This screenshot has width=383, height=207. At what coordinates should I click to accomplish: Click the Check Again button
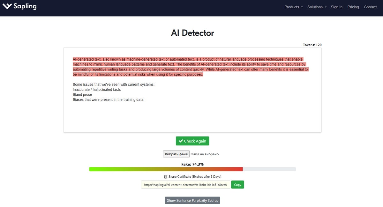coord(192,141)
